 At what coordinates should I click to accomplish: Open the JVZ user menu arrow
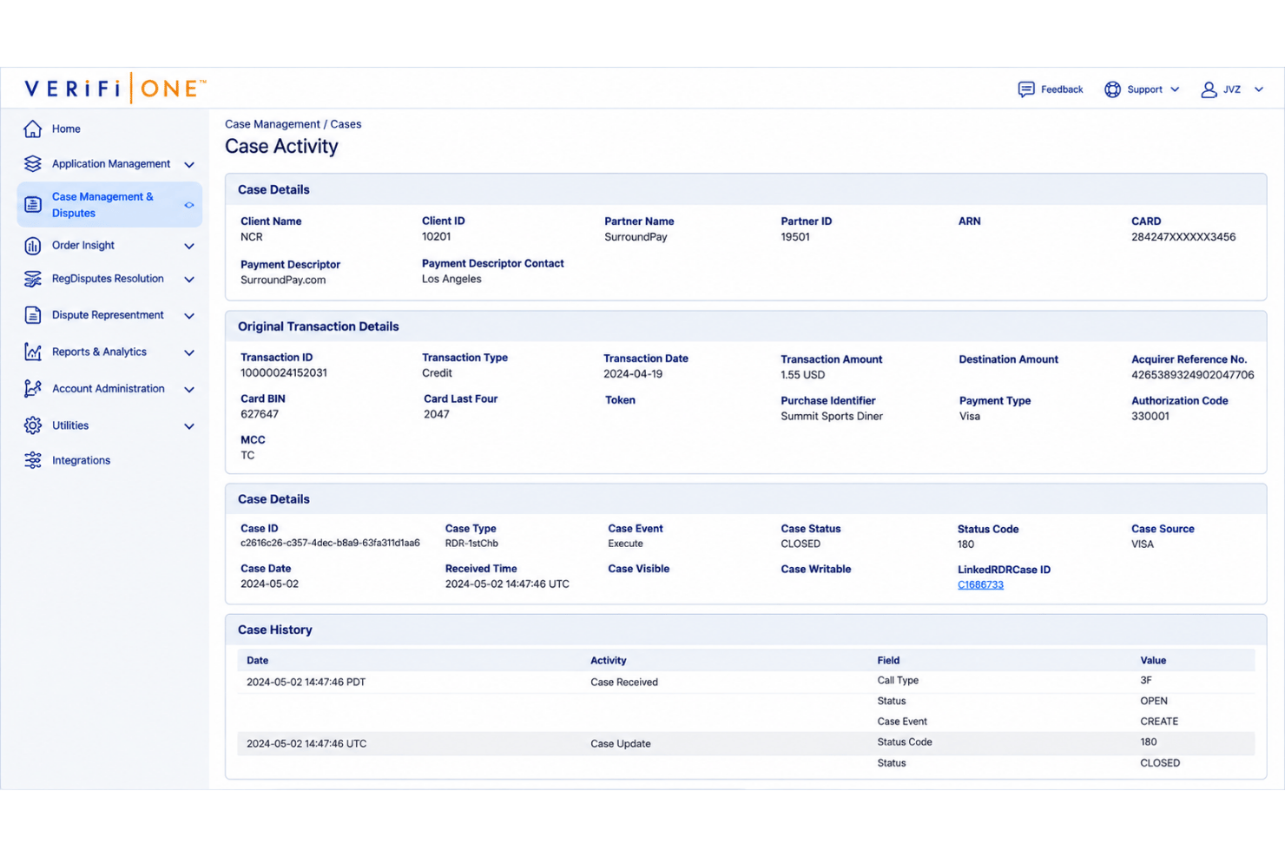tap(1259, 89)
